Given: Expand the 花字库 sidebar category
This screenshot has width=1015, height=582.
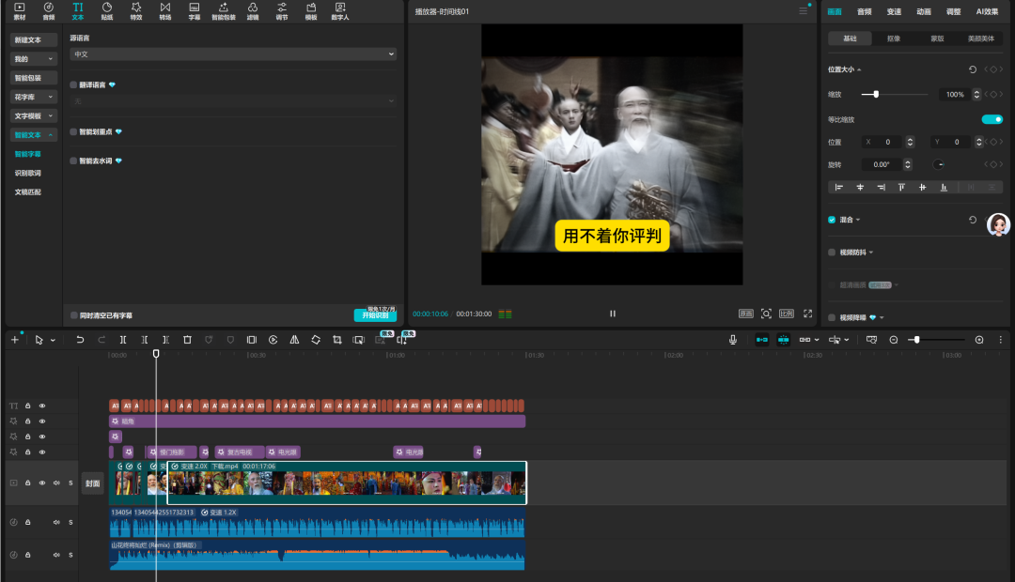Looking at the screenshot, I should [x=34, y=97].
